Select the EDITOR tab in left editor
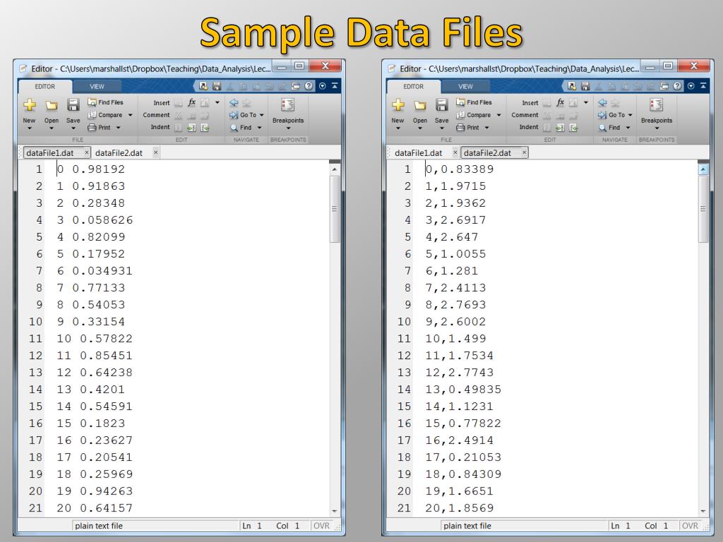This screenshot has width=723, height=542. (44, 86)
